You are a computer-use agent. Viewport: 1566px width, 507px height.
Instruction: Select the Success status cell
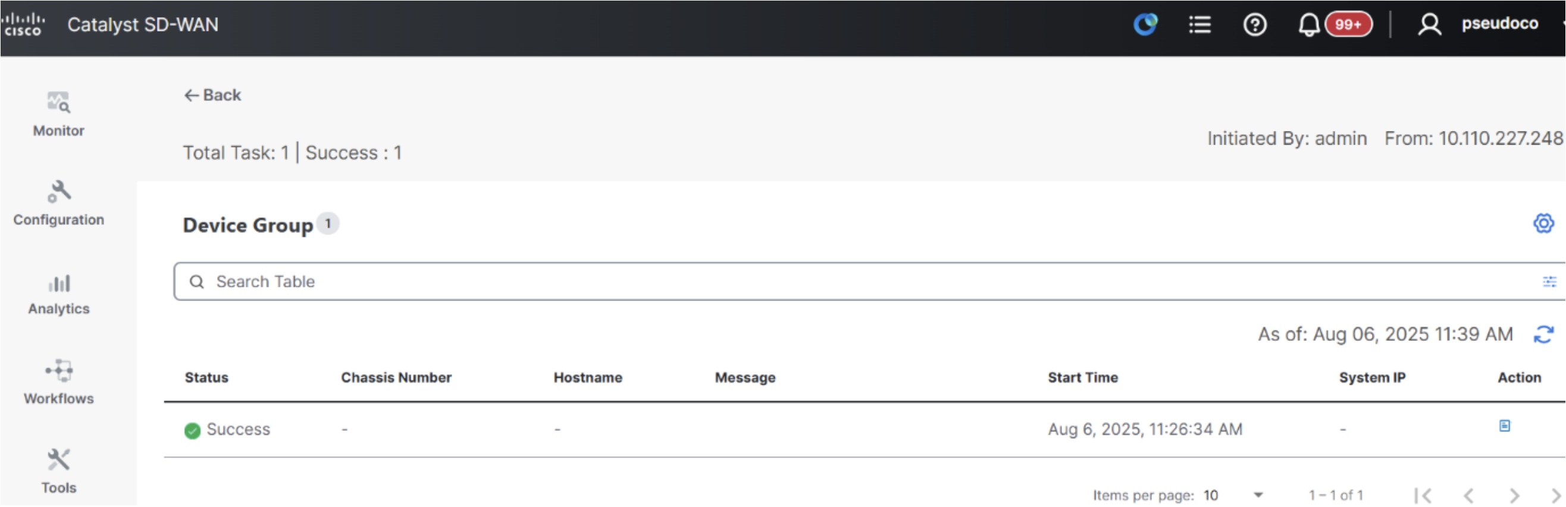[x=227, y=430]
